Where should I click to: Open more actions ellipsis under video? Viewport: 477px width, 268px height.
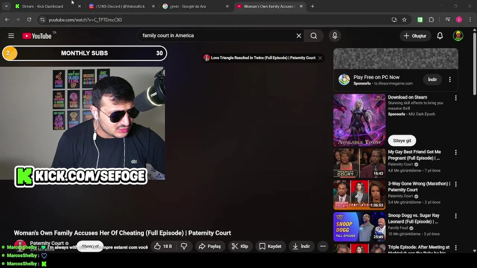323,246
